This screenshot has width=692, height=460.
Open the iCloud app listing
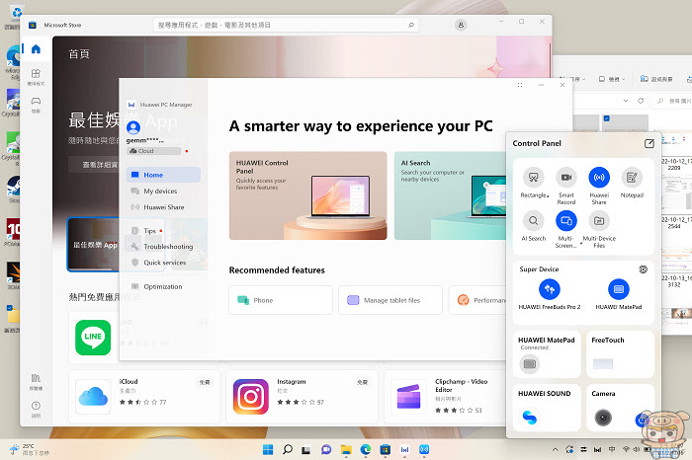click(144, 397)
